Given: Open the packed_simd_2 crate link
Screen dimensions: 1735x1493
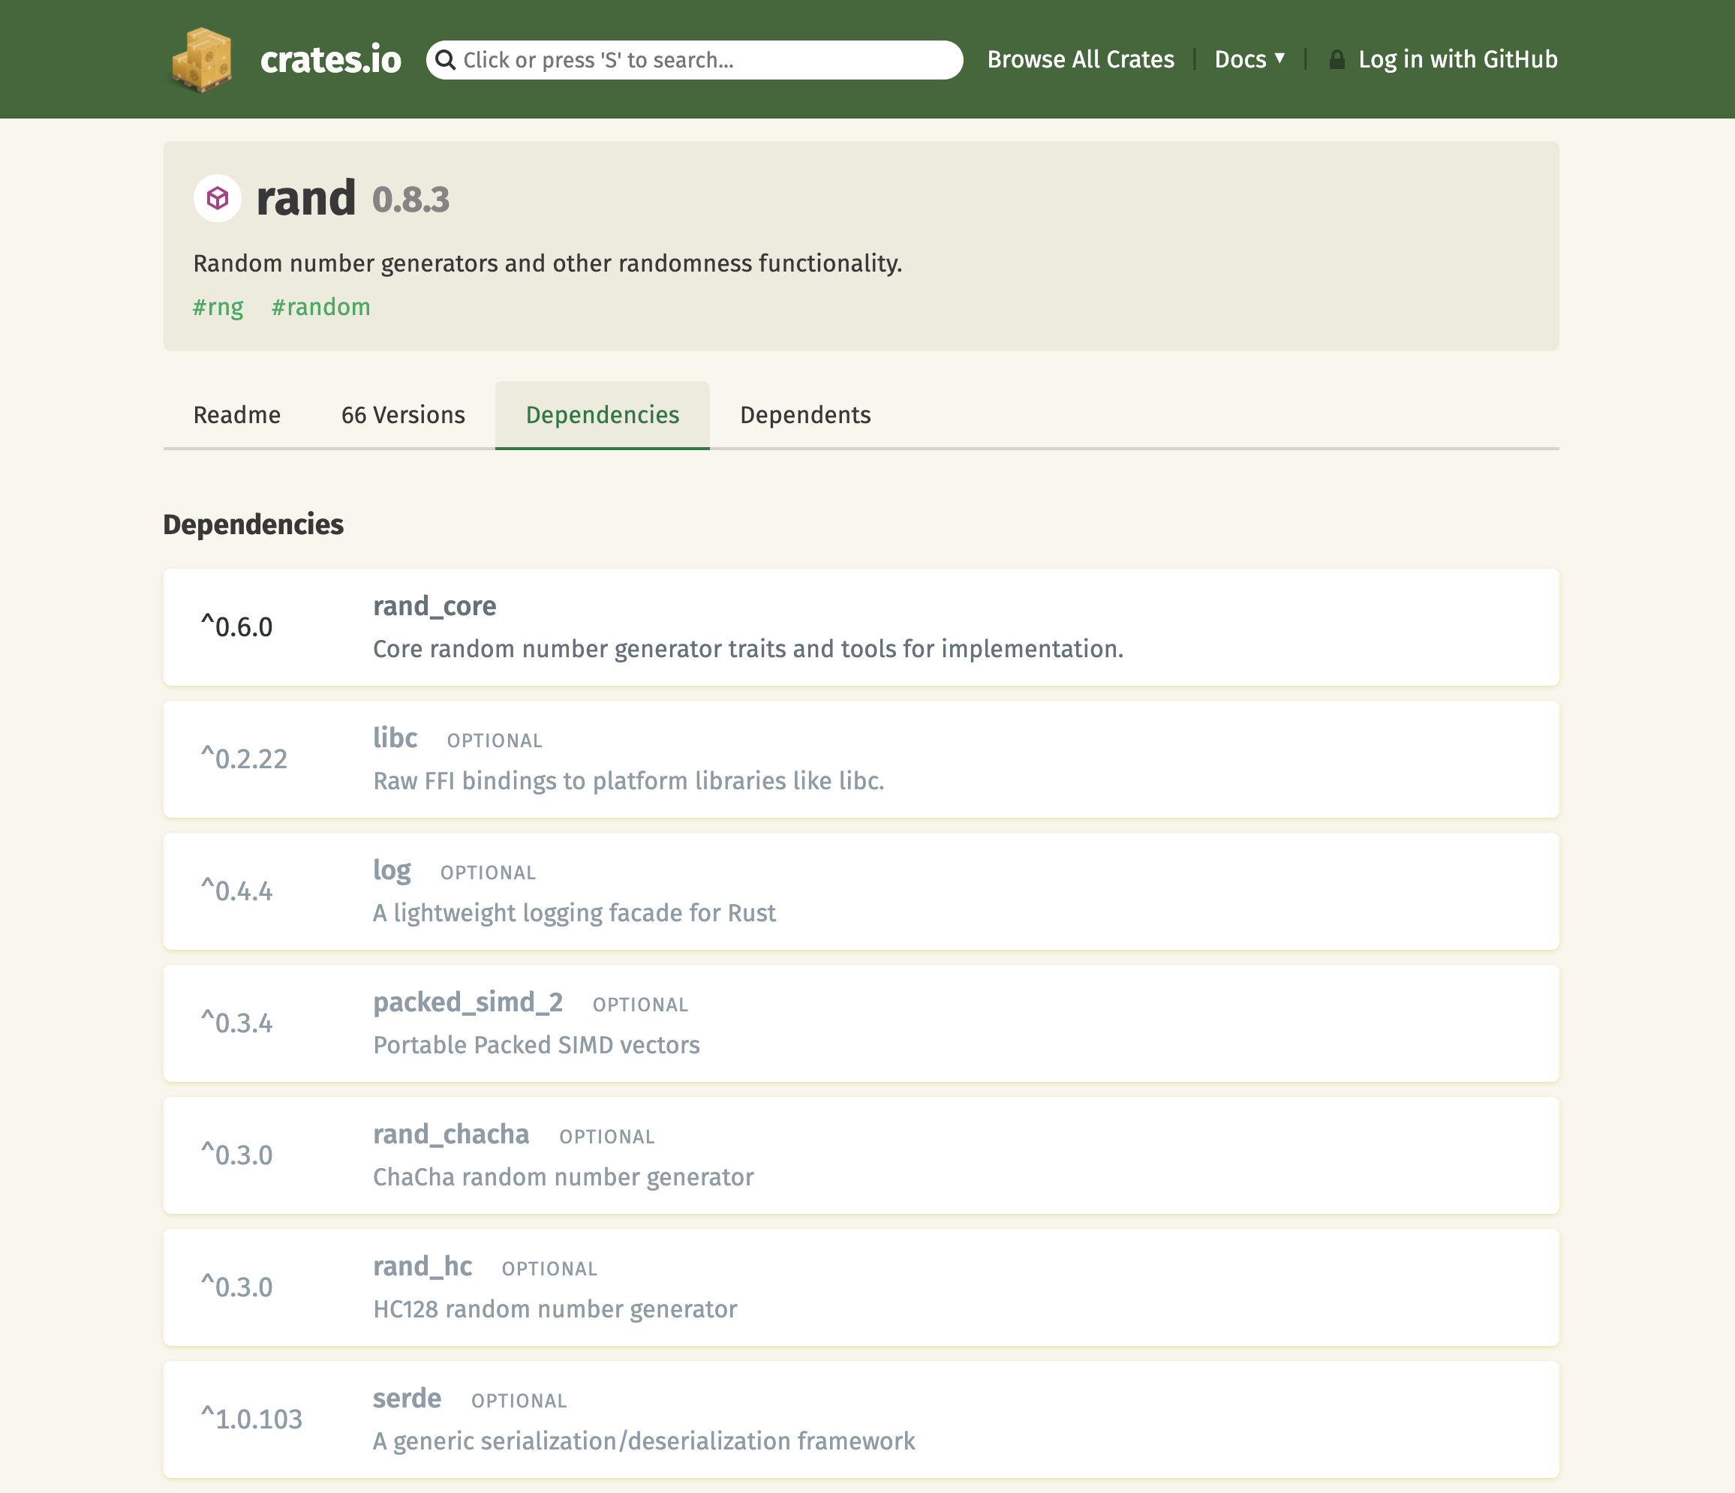Looking at the screenshot, I should point(468,1002).
